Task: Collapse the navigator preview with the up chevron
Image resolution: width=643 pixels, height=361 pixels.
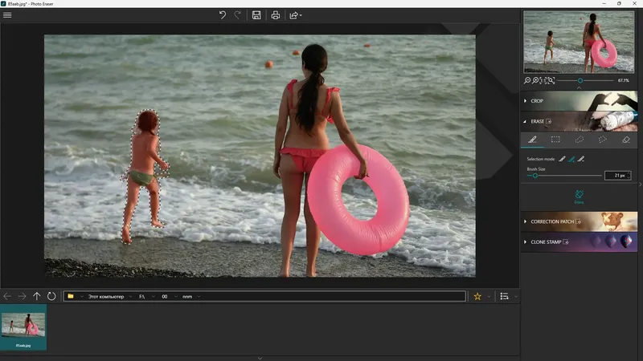Action: tap(579, 88)
